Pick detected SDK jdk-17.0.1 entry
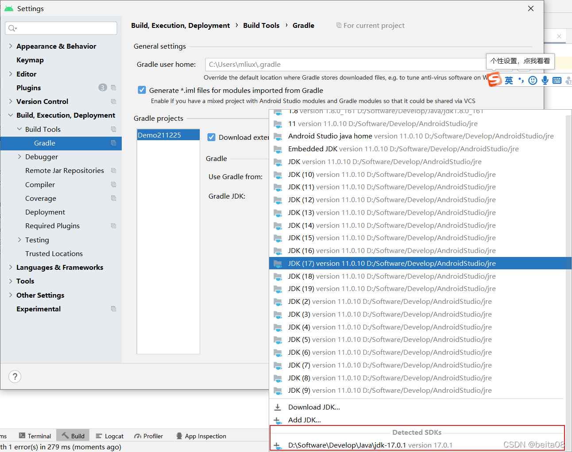 pyautogui.click(x=417, y=445)
